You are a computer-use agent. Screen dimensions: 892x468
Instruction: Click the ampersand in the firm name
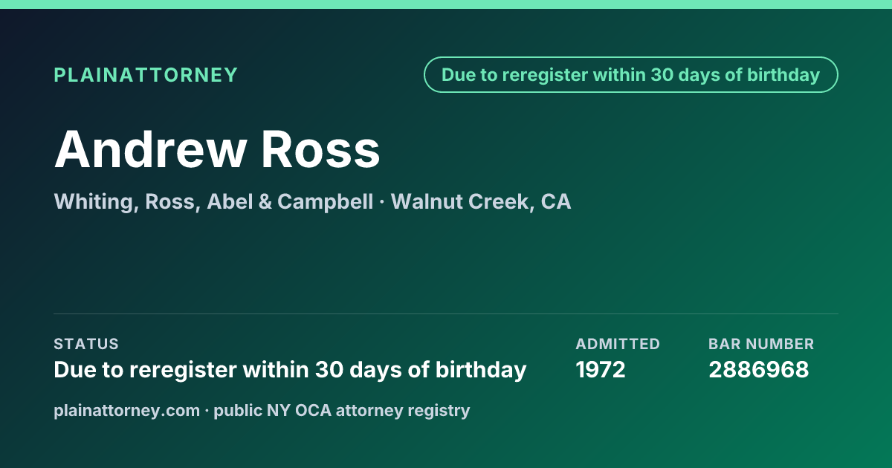click(x=265, y=202)
